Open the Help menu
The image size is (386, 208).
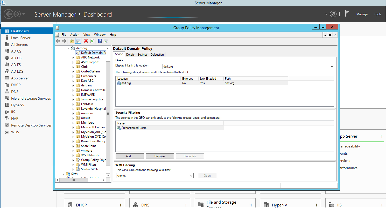pyautogui.click(x=113, y=35)
